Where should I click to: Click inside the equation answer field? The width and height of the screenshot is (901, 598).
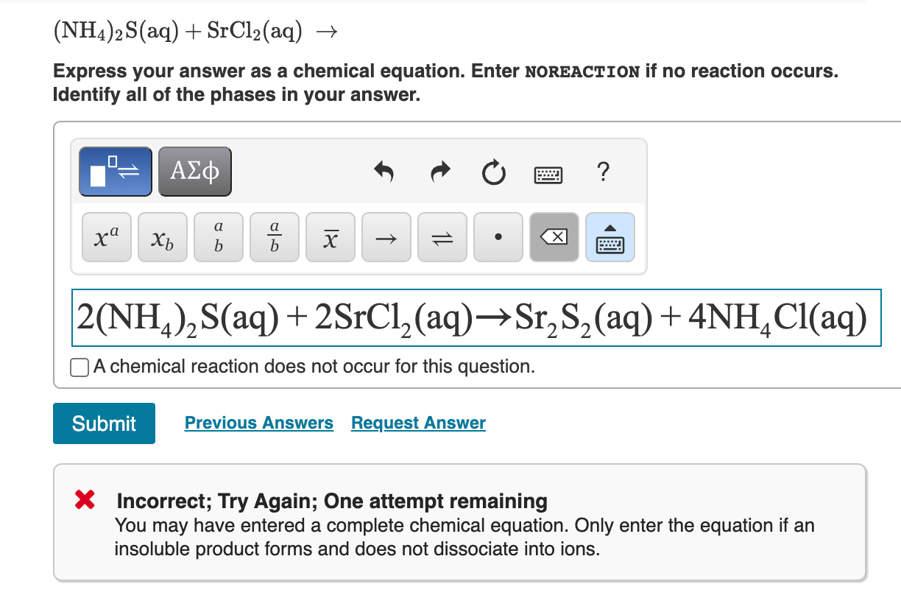coord(471,318)
